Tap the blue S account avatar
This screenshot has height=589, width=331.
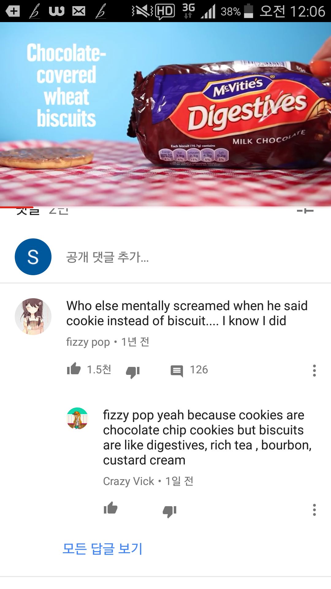tap(33, 257)
